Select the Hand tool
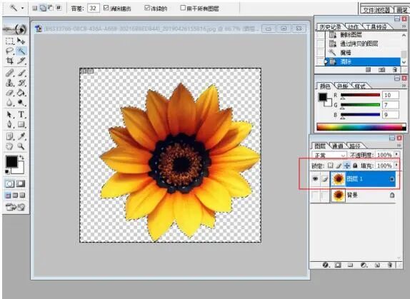This screenshot has height=299, width=410. [x=10, y=146]
